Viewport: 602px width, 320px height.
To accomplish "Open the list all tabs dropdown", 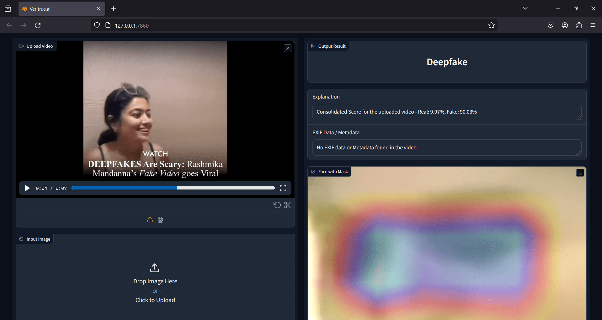I will (525, 8).
